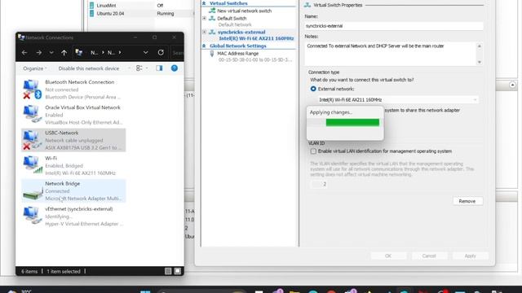
Task: Select MAC Address Range setting
Action: click(237, 54)
